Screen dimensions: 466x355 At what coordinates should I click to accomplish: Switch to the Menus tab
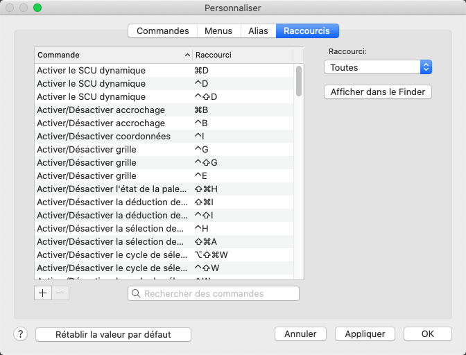[x=218, y=31]
